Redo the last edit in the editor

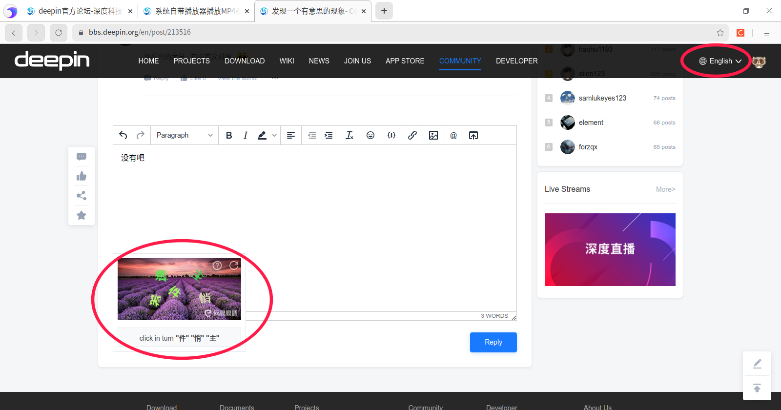pos(141,135)
